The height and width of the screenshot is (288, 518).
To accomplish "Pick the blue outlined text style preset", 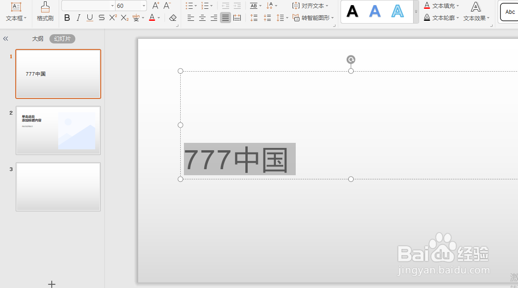I will [397, 11].
